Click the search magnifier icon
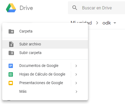The height and width of the screenshot is (104, 125). (75, 8)
